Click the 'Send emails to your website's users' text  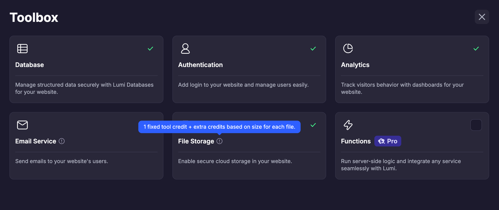(x=62, y=161)
